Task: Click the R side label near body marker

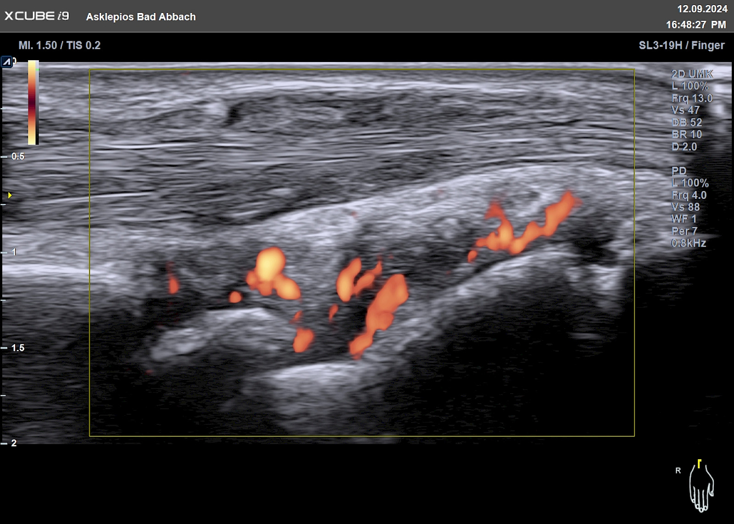Action: (678, 471)
